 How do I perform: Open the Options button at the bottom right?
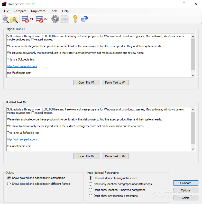tap(186, 190)
